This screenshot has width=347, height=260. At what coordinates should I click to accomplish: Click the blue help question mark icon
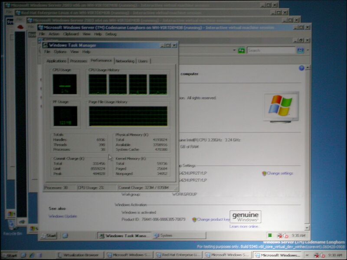click(301, 68)
